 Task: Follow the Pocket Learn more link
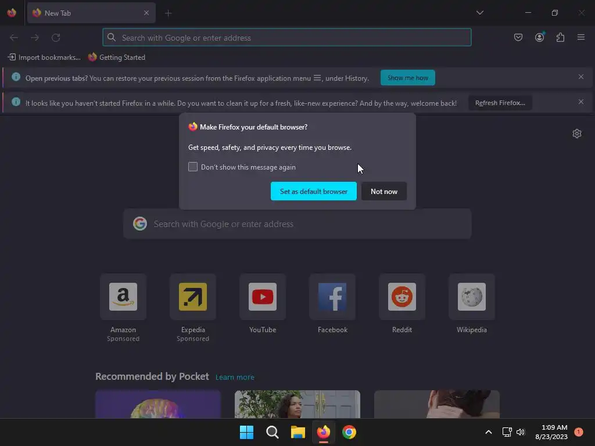(x=235, y=377)
